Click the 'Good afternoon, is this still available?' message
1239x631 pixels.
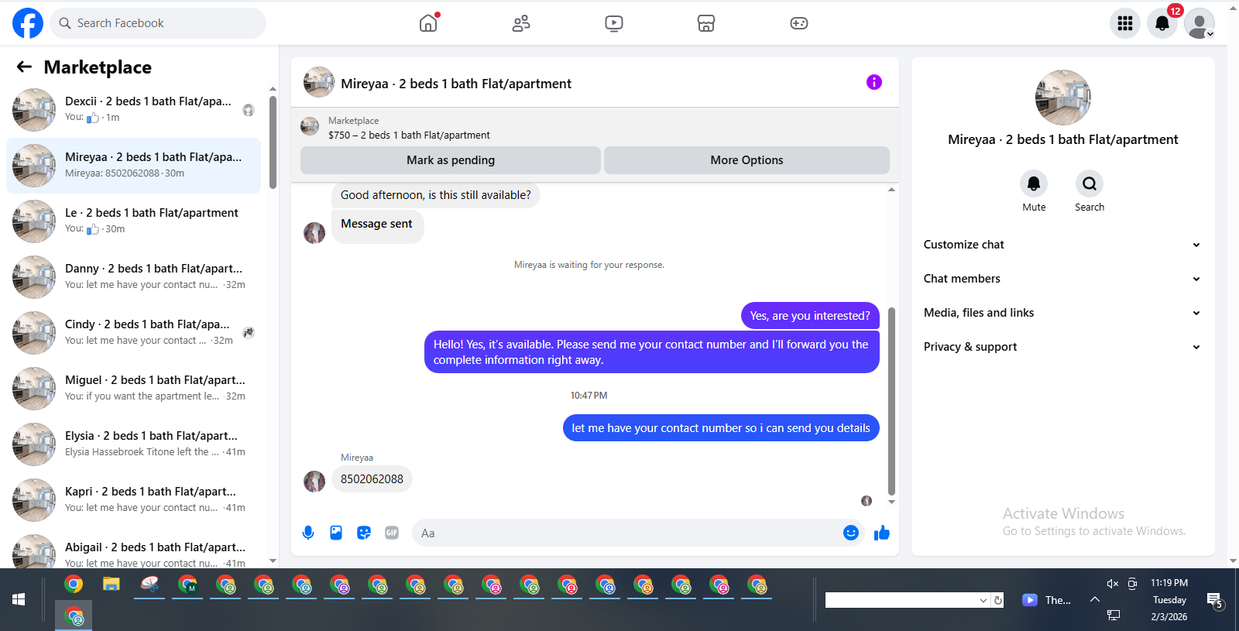pos(435,195)
